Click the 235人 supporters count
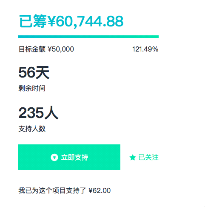205x207 pixels. 38,113
